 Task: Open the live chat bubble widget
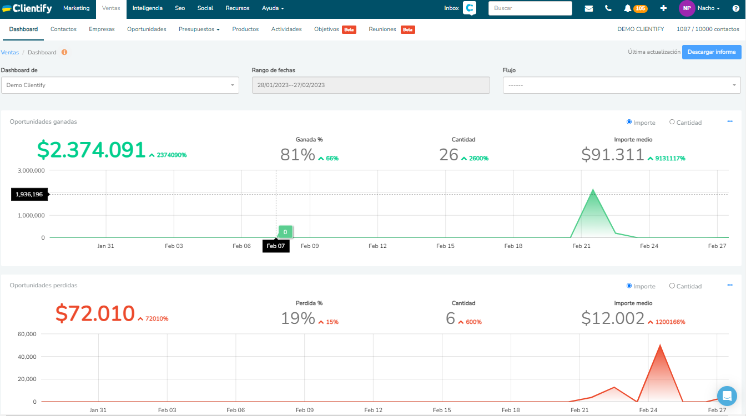727,396
